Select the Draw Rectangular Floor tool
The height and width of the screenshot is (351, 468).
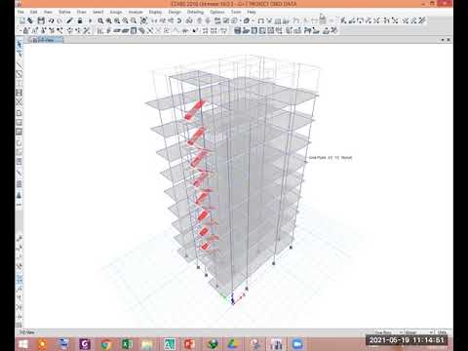(19, 123)
